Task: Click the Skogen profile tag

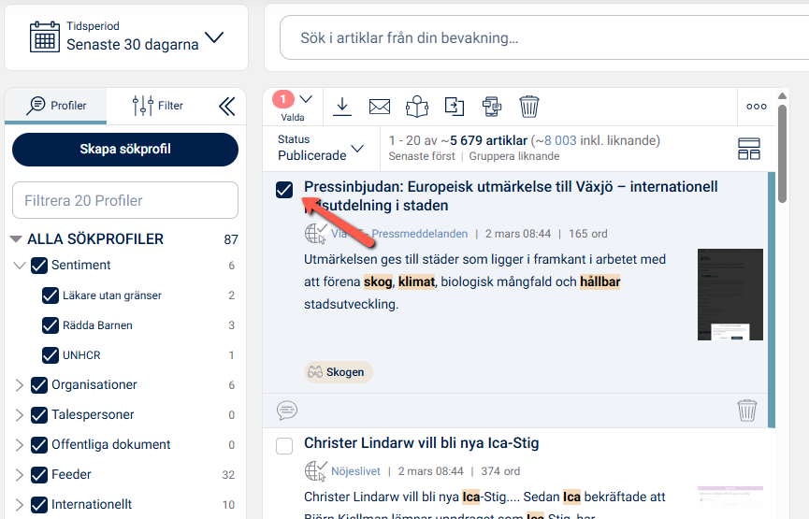Action: click(x=338, y=372)
